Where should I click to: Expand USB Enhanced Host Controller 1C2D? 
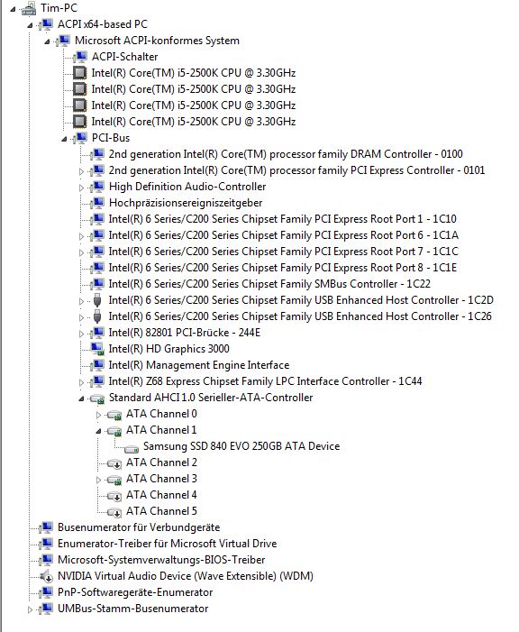[81, 301]
